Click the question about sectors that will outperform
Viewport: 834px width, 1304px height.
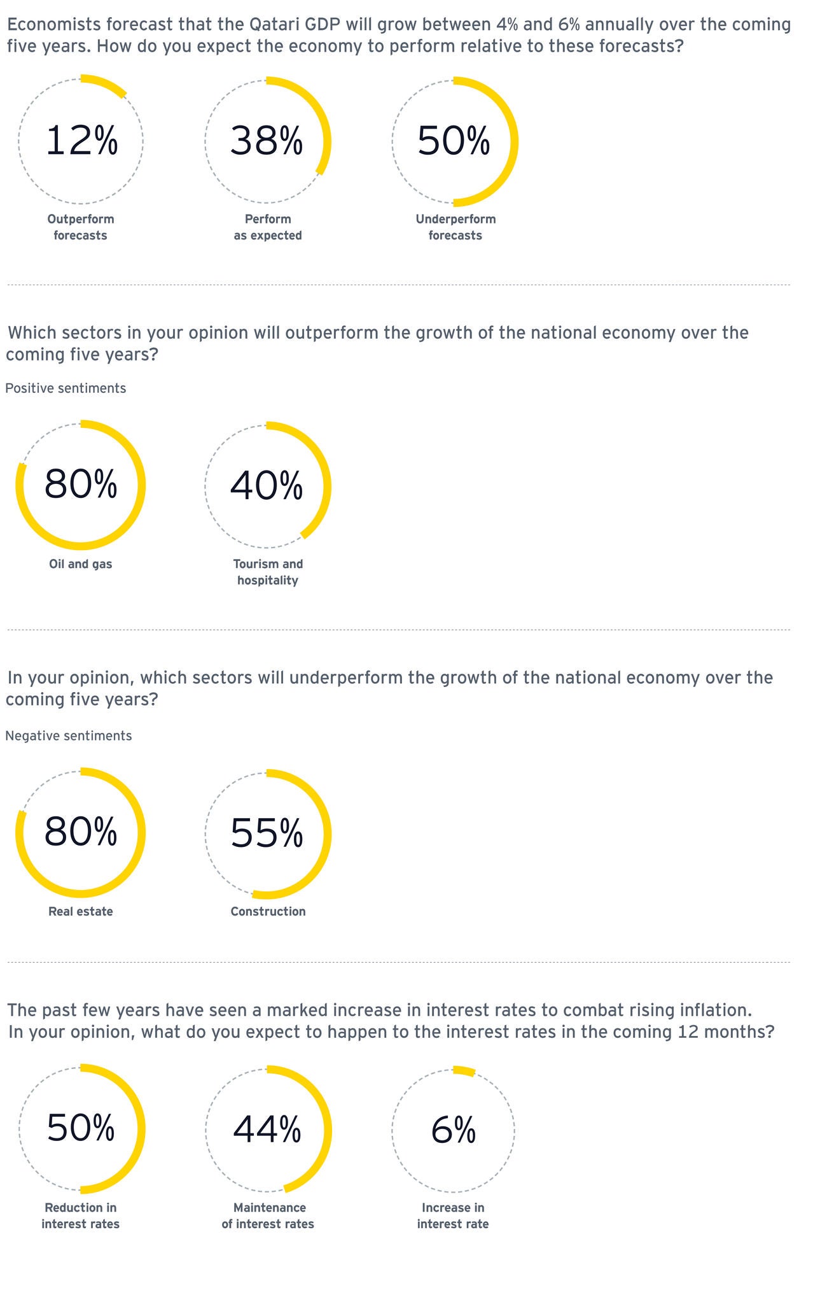coord(377,343)
